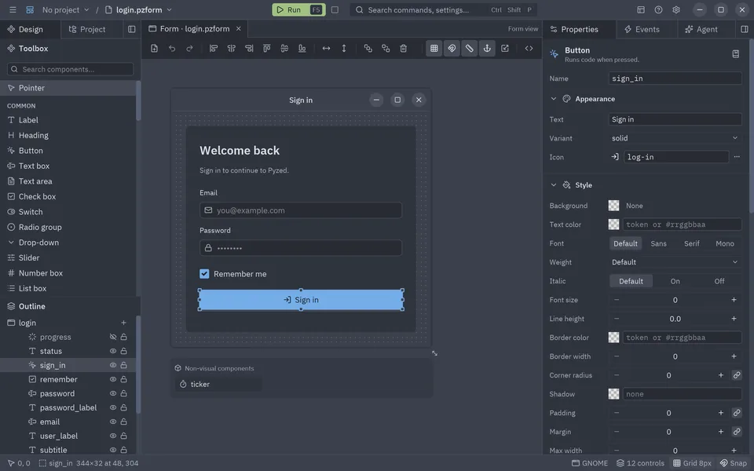
Task: Show the form source code view
Action: (x=529, y=48)
